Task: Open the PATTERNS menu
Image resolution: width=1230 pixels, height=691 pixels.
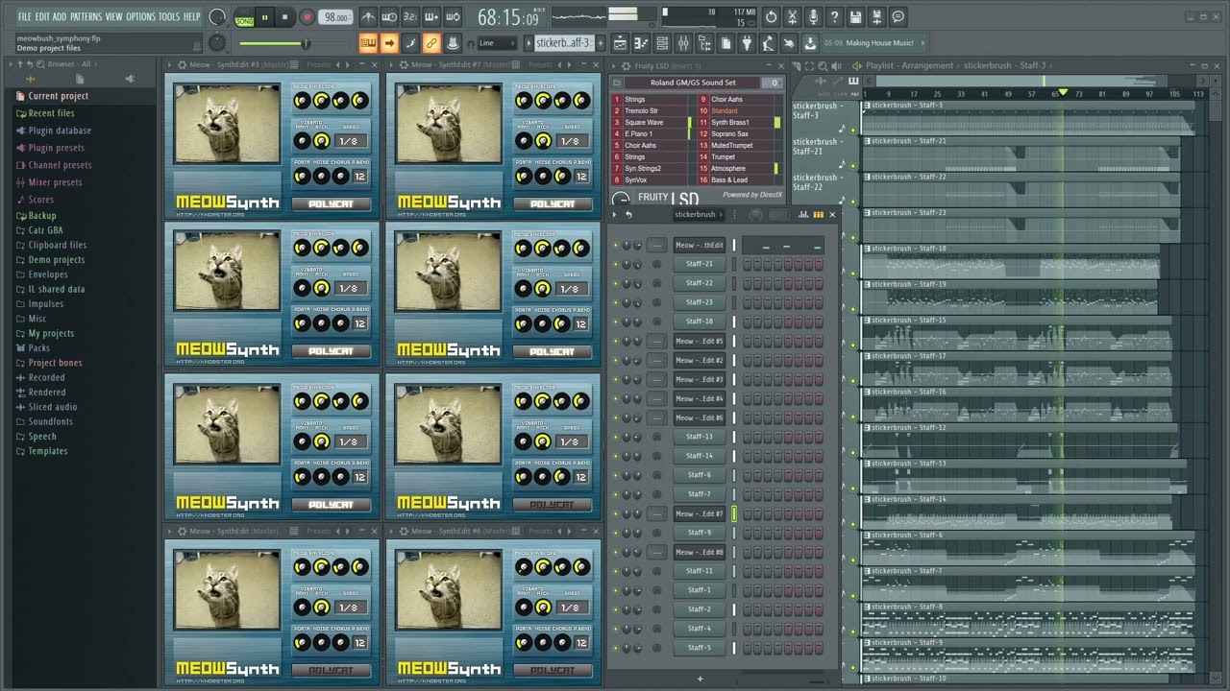Action: coord(86,17)
